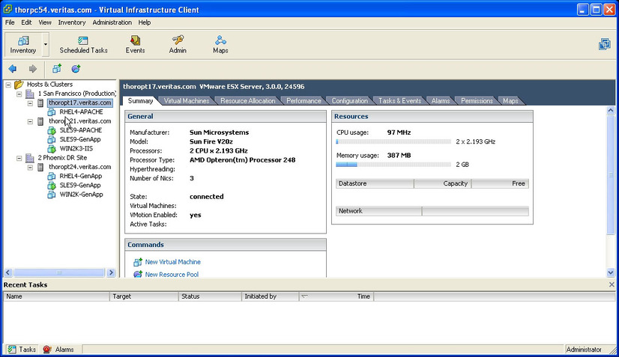The image size is (619, 357).
Task: Open Scheduled Tasks view
Action: click(83, 45)
